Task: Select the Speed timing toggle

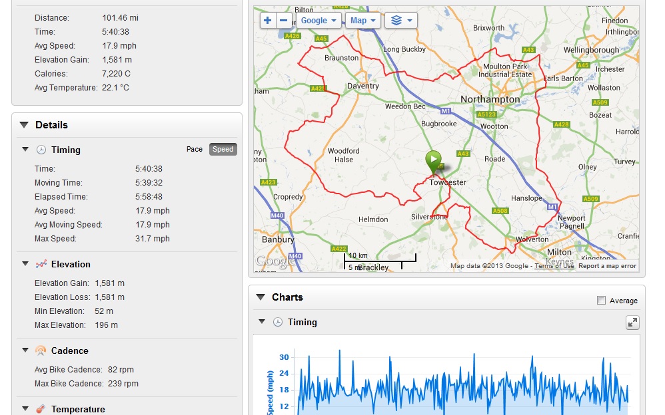Action: (x=223, y=149)
